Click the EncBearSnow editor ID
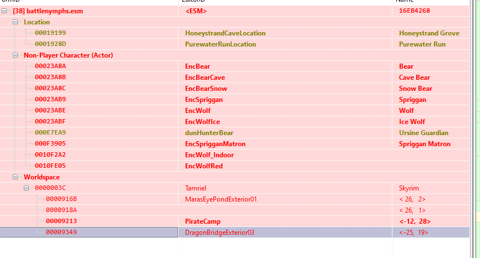Image resolution: width=480 pixels, height=258 pixels. (206, 89)
